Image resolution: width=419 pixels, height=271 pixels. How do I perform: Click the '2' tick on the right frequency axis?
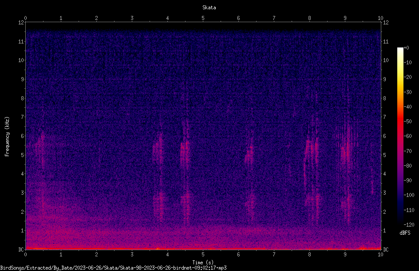(384, 212)
